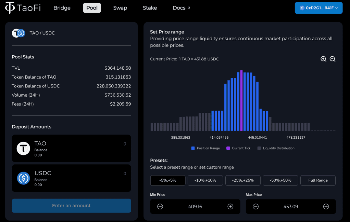Go to the Swap page
Image resolution: width=350 pixels, height=222 pixels.
[120, 8]
